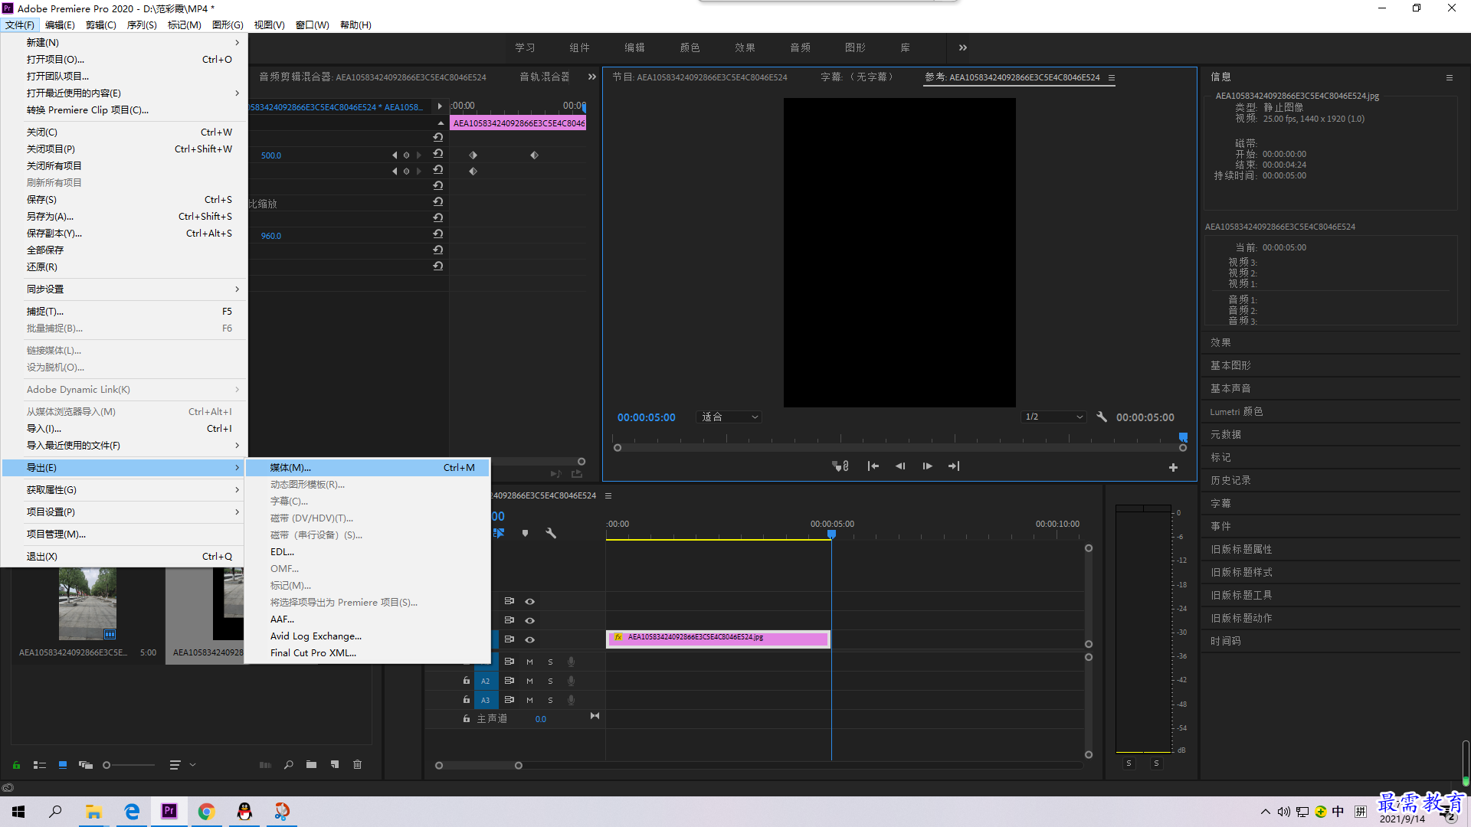This screenshot has height=827, width=1471.
Task: Switch to the 效果 workspace tab
Action: point(745,47)
